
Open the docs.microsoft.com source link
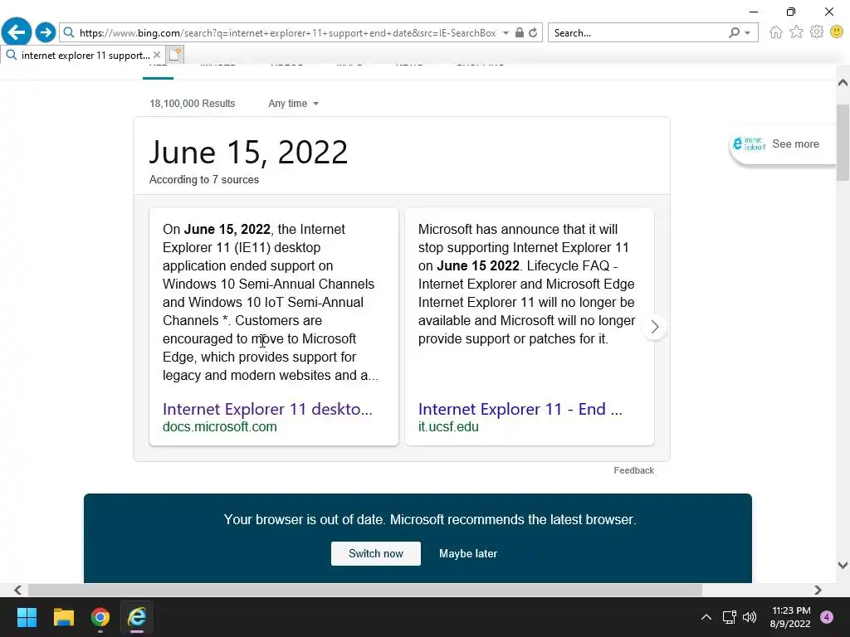[219, 427]
